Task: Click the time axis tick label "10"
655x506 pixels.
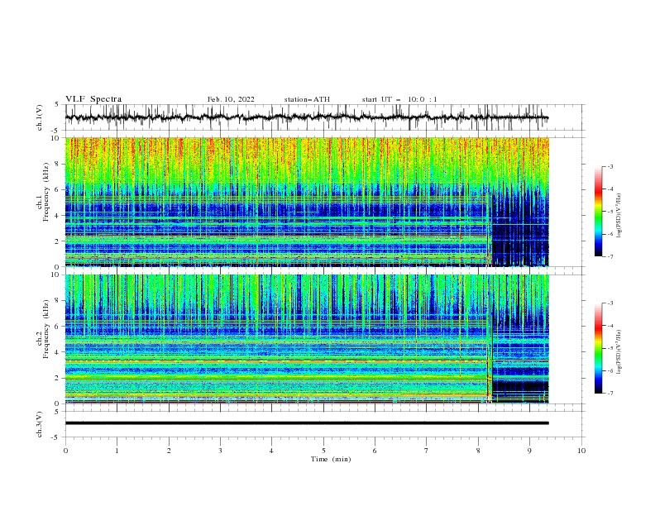Action: [x=581, y=451]
